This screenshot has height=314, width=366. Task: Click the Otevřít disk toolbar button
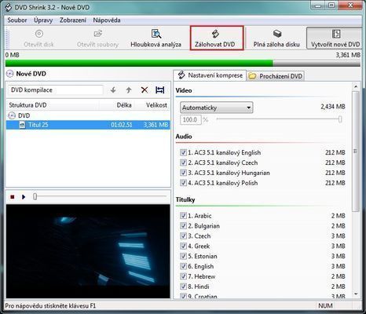(x=38, y=38)
